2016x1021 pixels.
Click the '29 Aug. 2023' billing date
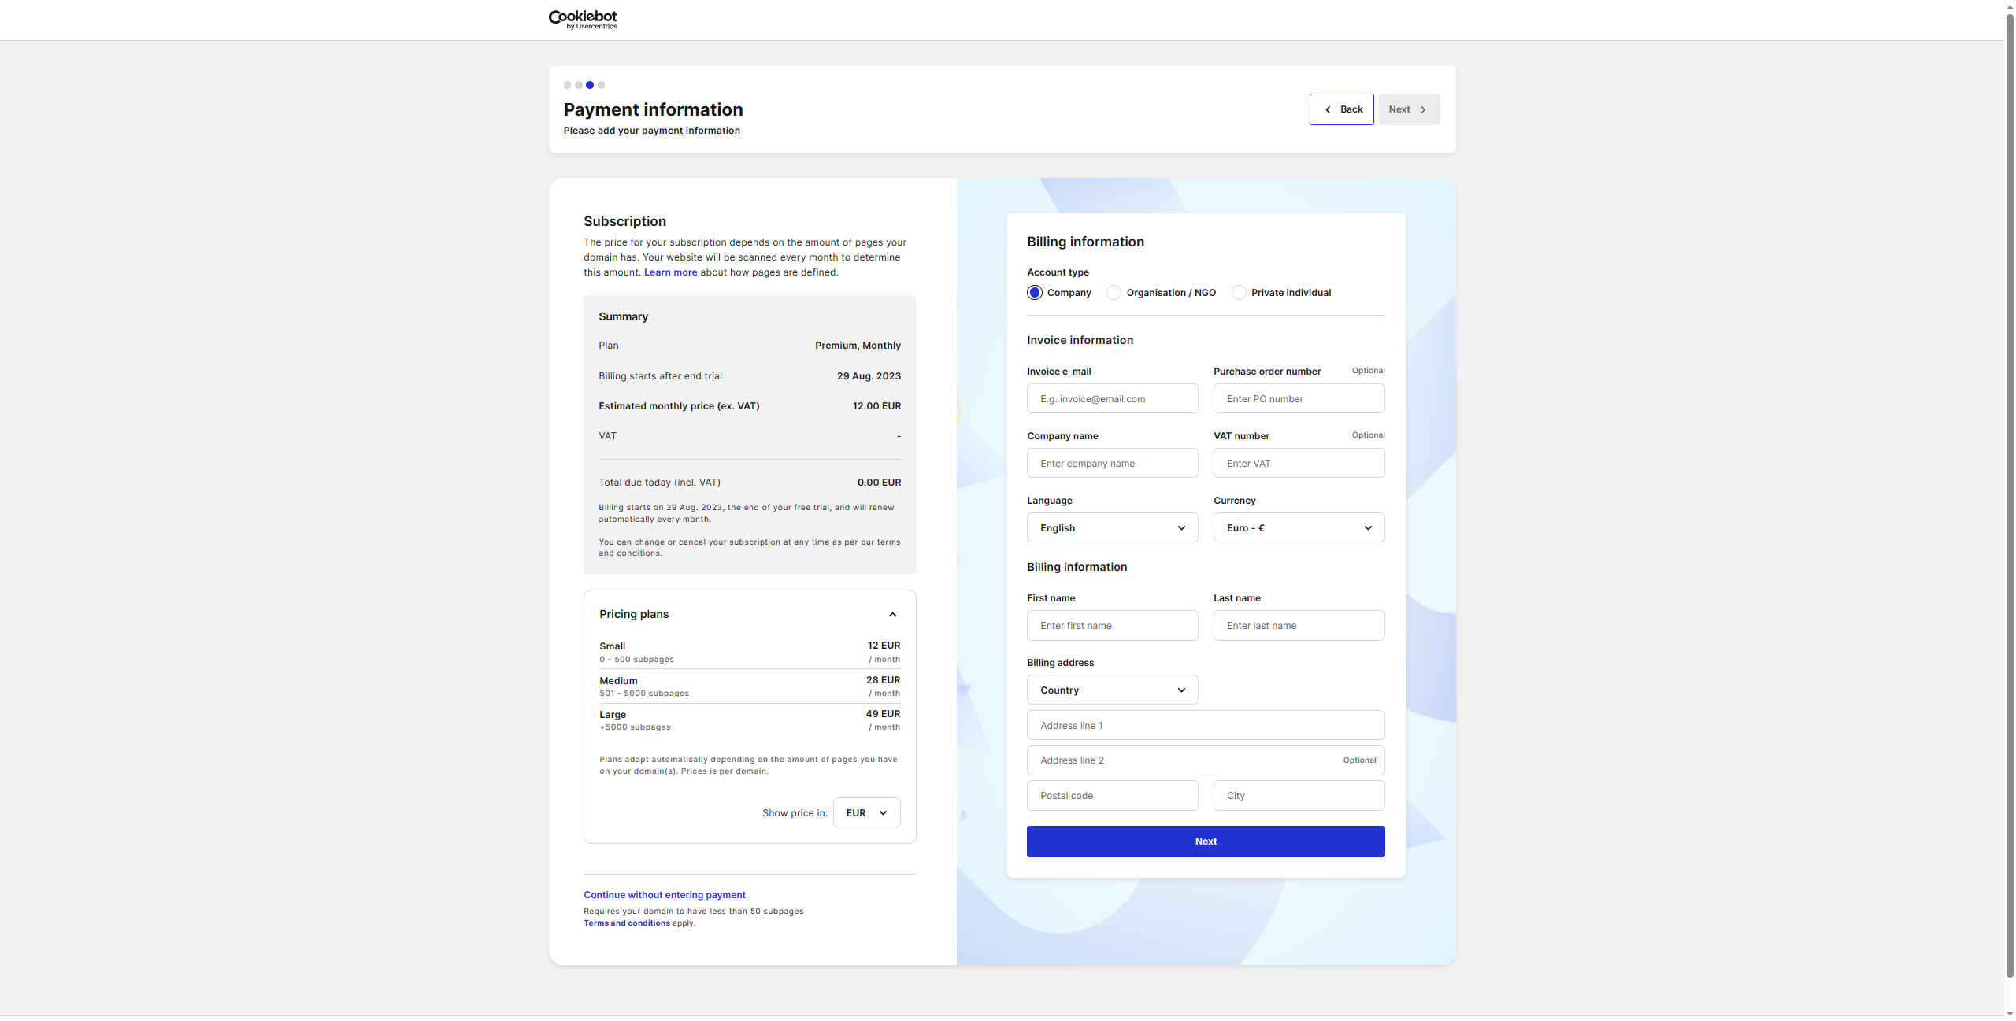point(868,376)
